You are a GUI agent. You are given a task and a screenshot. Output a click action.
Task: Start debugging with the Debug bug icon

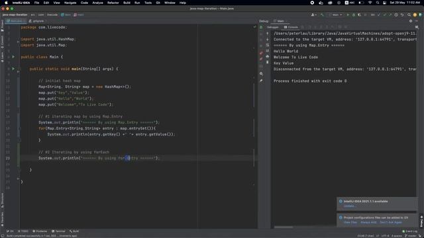pyautogui.click(x=354, y=15)
